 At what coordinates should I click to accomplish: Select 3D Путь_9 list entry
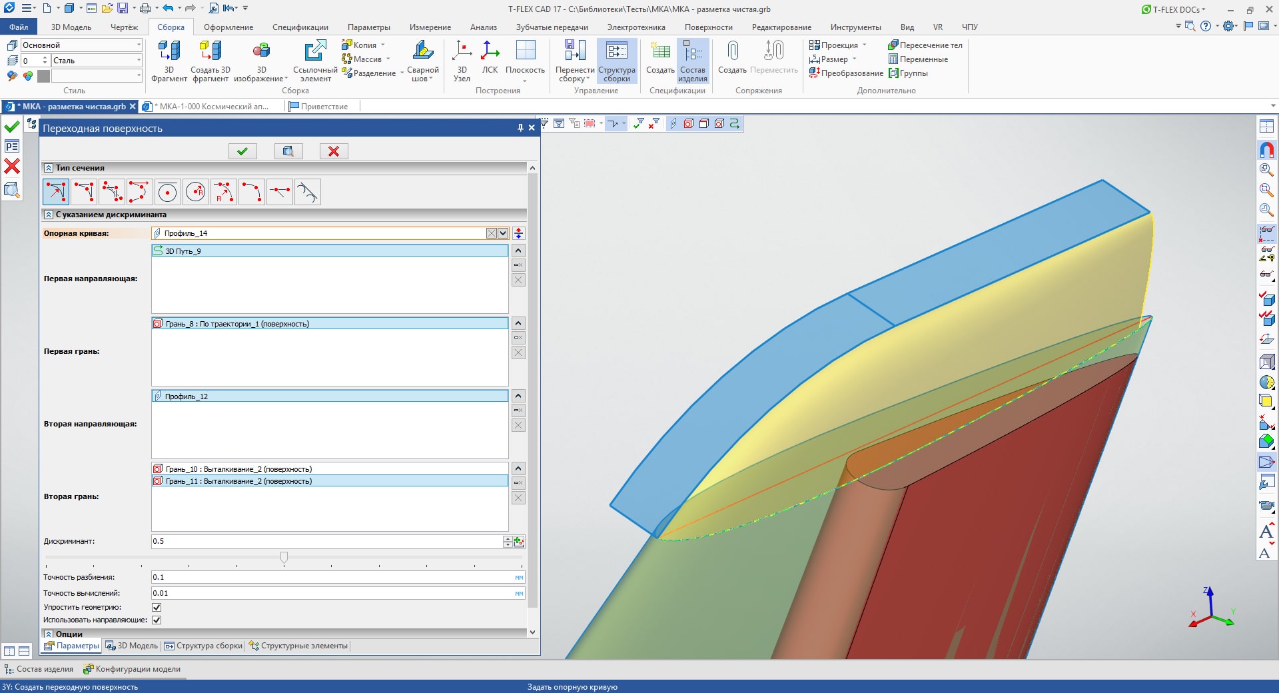tap(330, 251)
